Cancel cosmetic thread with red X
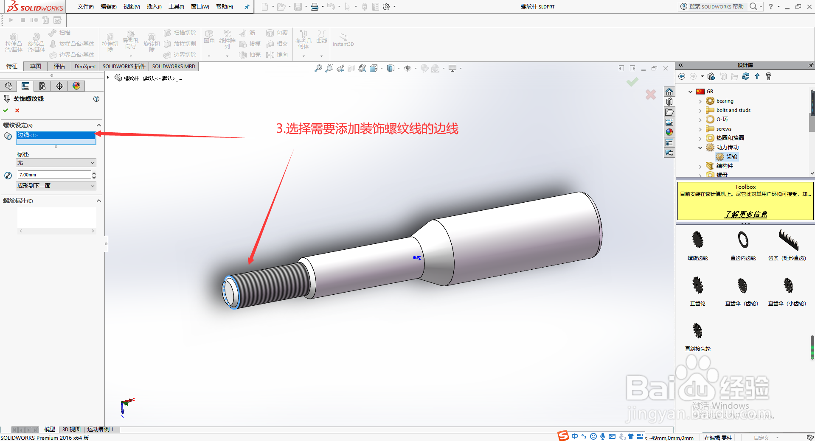Image resolution: width=815 pixels, height=441 pixels. tap(17, 110)
